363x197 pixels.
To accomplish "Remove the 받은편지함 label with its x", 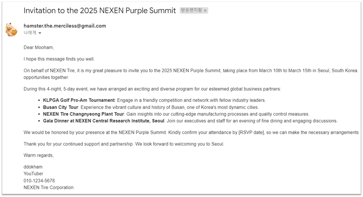I will [x=205, y=11].
